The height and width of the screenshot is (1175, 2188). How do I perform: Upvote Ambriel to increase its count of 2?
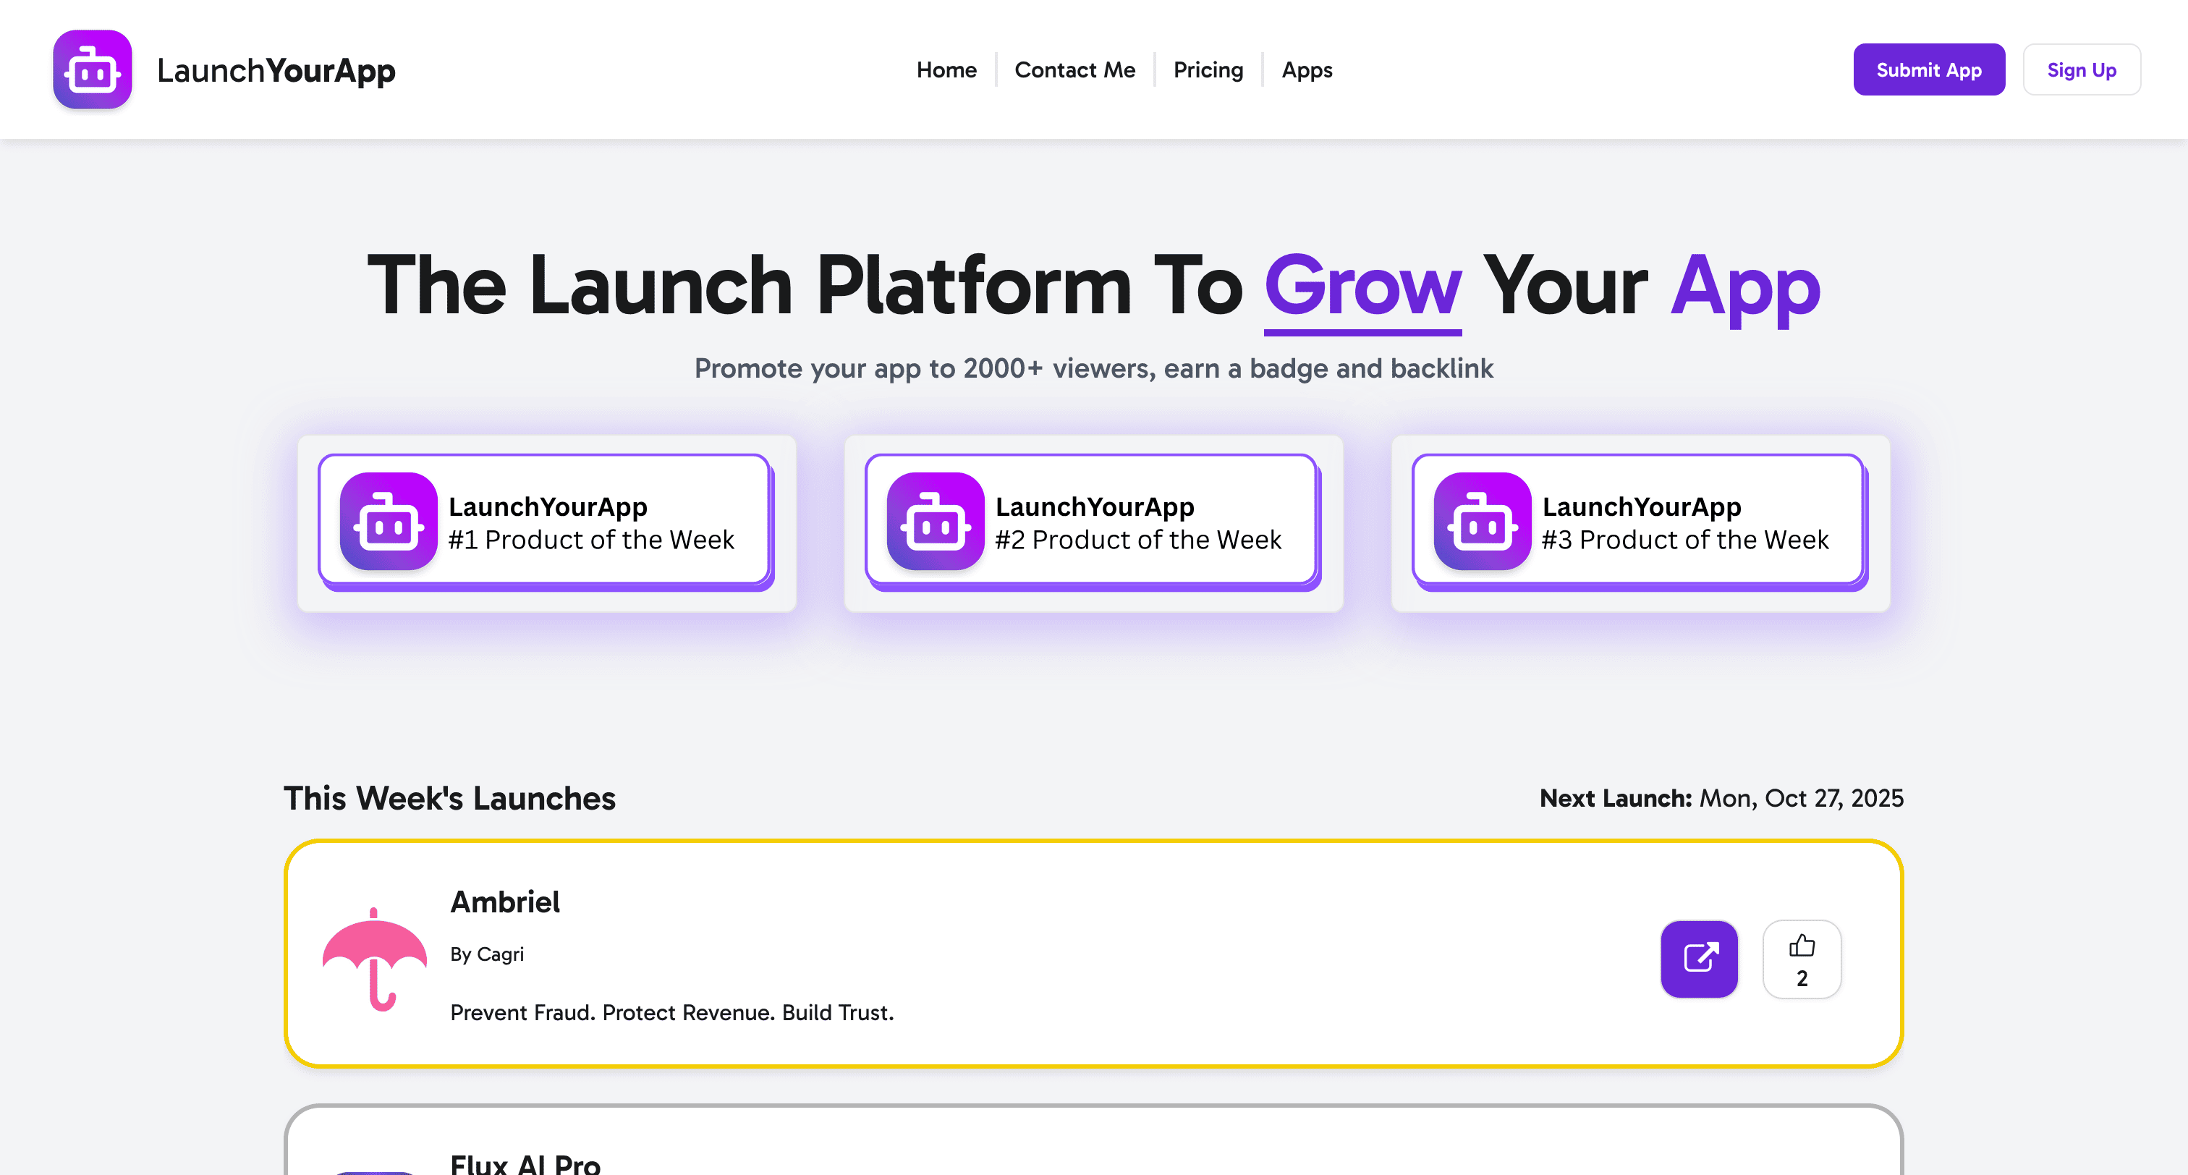point(1802,959)
